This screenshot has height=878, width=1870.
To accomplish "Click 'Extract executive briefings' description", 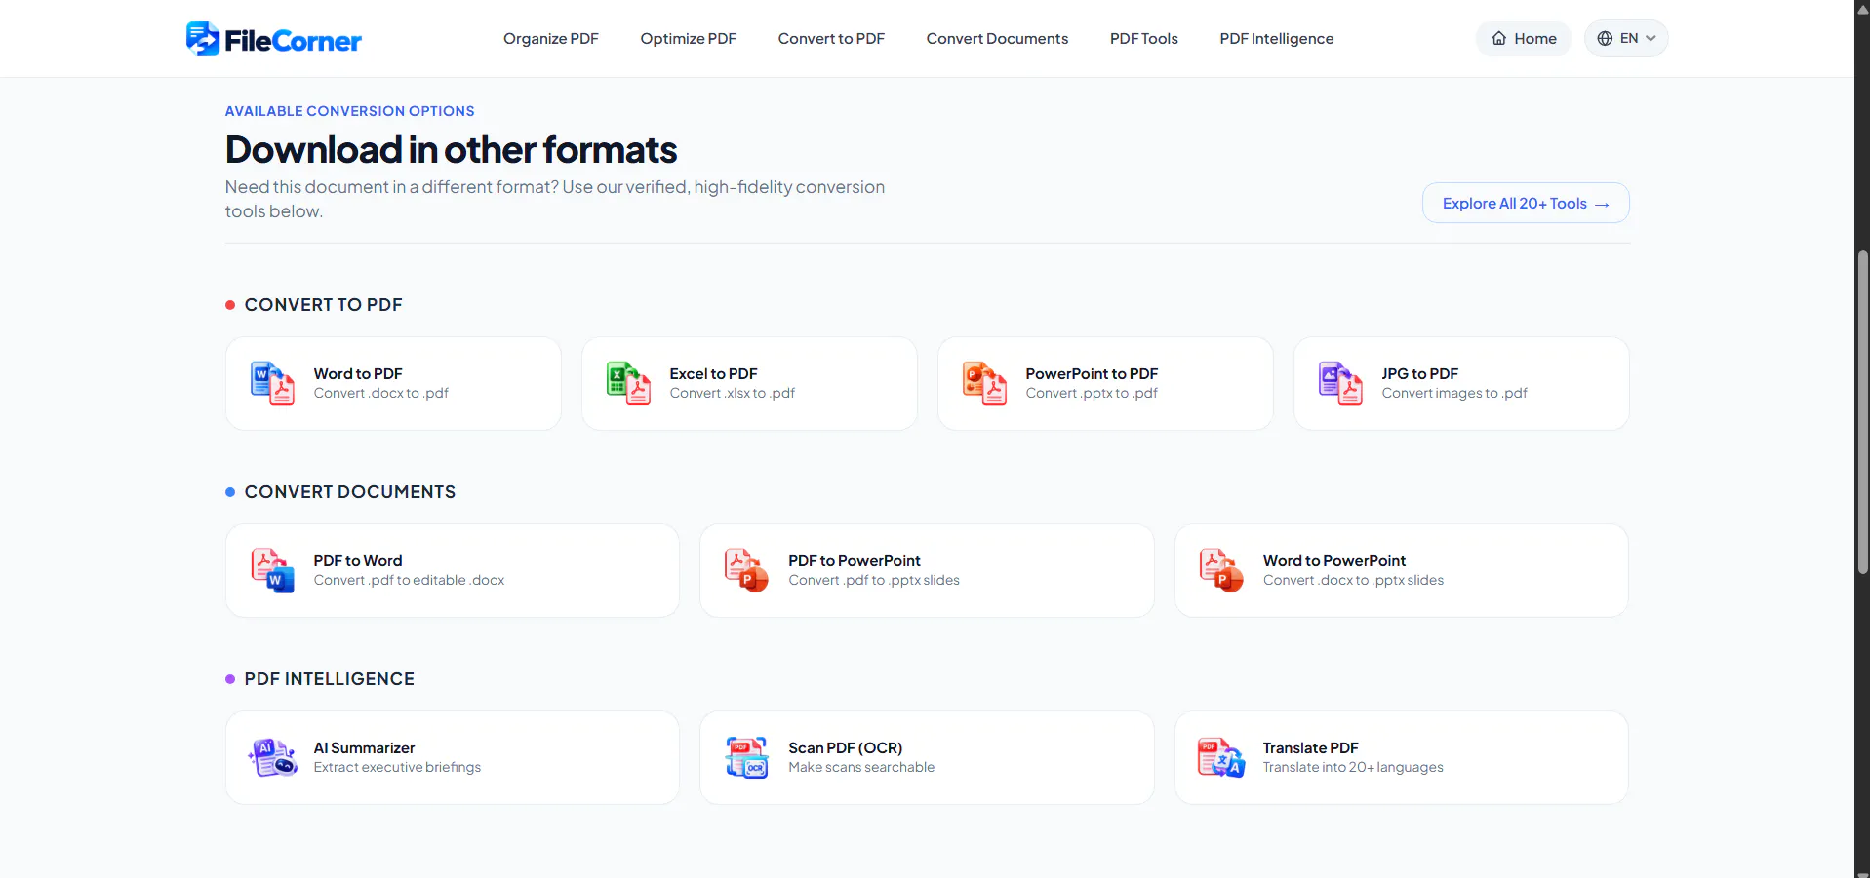I will pyautogui.click(x=397, y=767).
